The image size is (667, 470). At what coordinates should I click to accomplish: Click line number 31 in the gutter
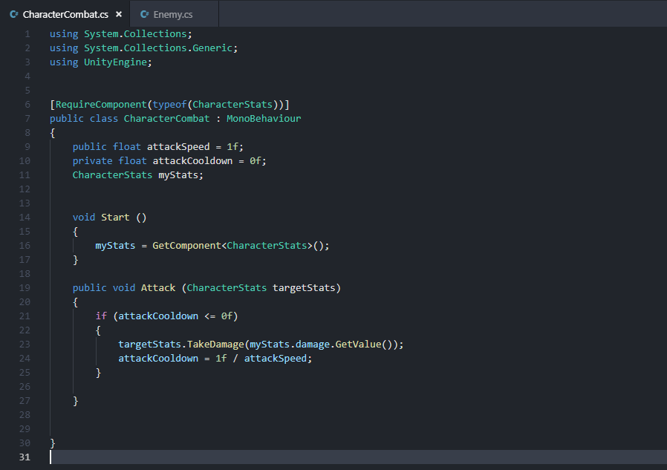pos(25,457)
